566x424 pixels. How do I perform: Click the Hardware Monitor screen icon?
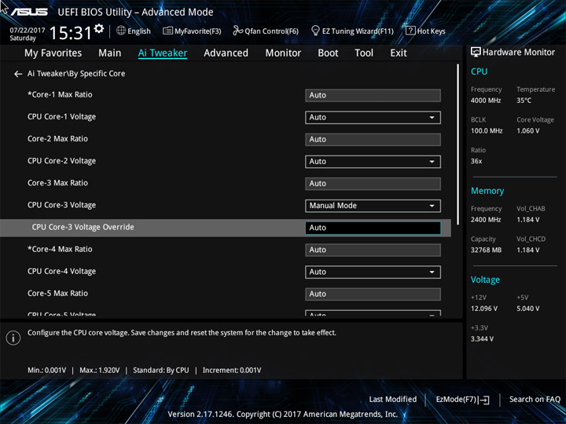click(x=476, y=52)
